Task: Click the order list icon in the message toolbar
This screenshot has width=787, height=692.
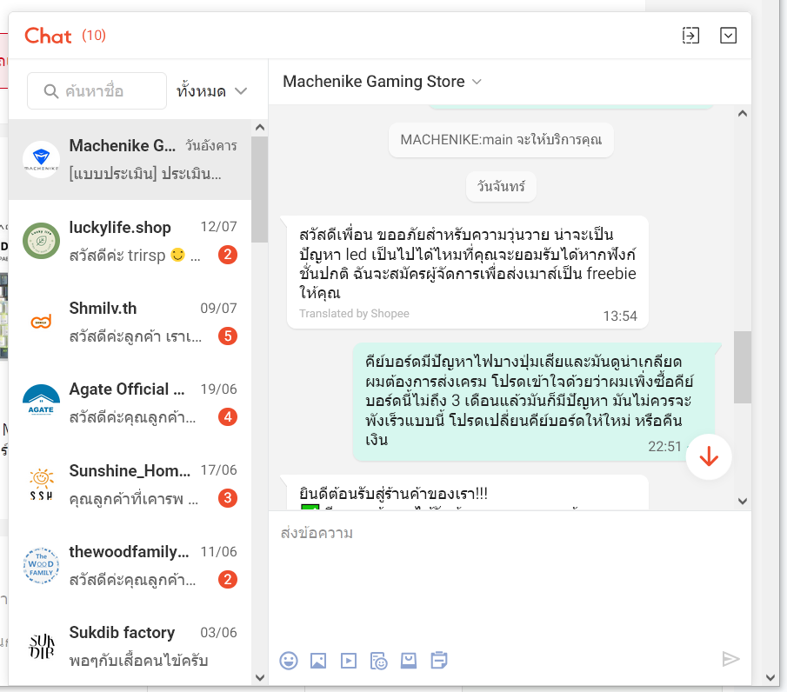Action: [x=439, y=661]
